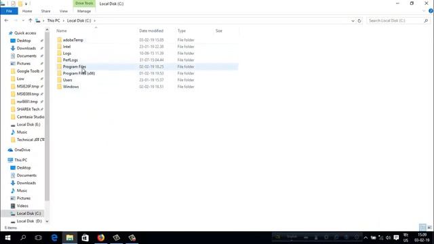
Task: Select the Windows folder
Action: (x=71, y=87)
